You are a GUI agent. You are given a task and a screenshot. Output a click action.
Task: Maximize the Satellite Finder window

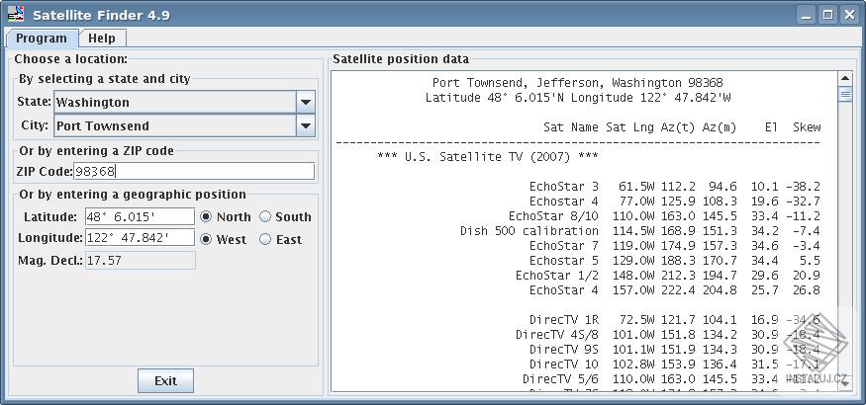(x=827, y=15)
